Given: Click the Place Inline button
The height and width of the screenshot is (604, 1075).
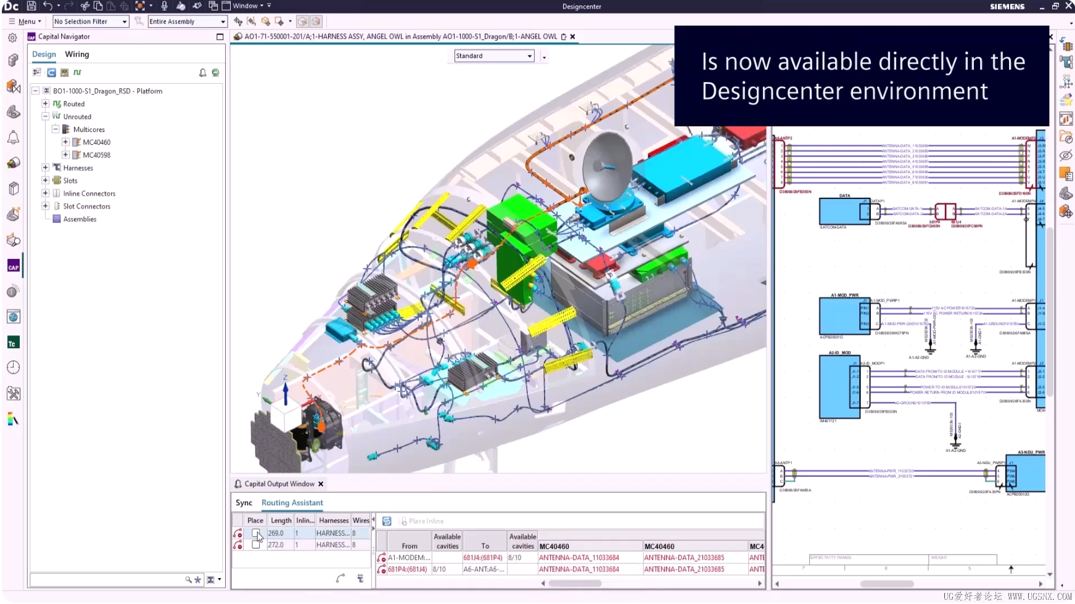Looking at the screenshot, I should [422, 521].
